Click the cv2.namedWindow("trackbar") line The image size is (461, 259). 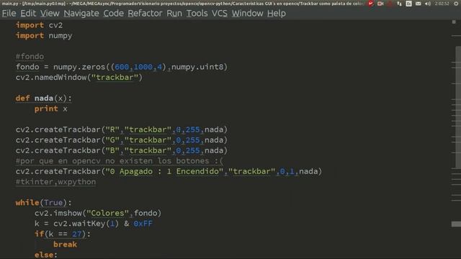pos(79,78)
